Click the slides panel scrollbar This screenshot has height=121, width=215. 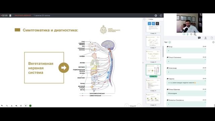(163, 51)
